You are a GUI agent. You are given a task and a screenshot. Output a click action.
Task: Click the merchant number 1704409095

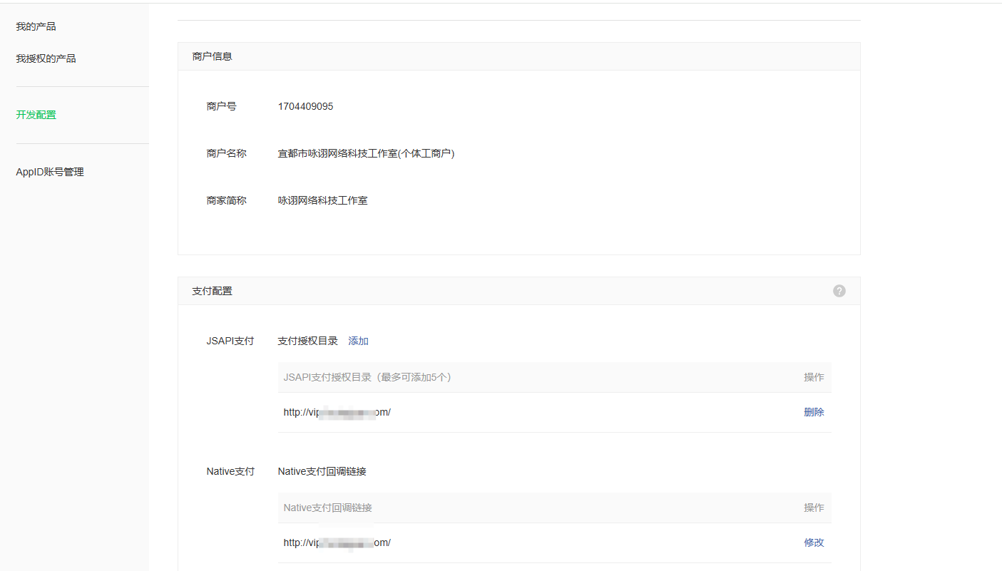click(305, 106)
